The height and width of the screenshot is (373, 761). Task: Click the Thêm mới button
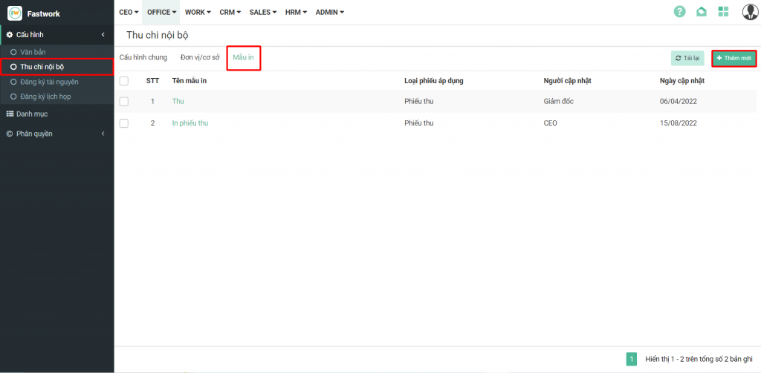click(734, 58)
